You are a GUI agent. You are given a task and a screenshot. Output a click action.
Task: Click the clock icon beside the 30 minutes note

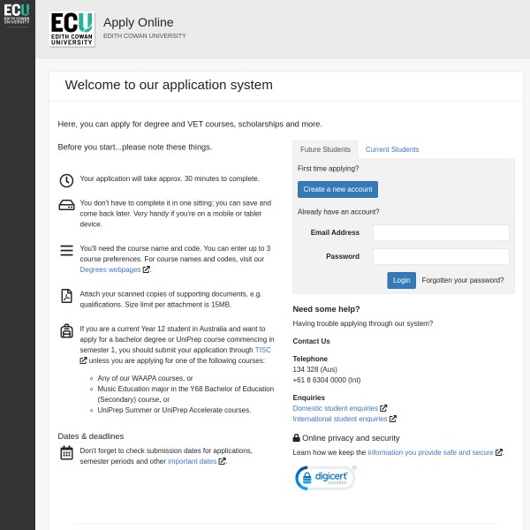coord(66,180)
